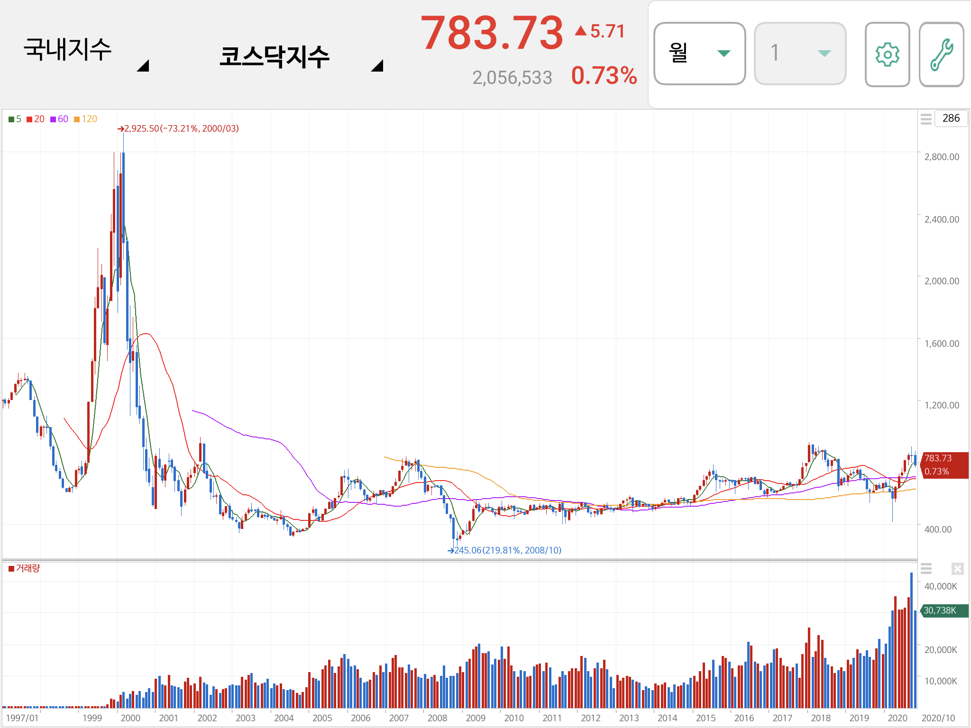Click the current price 783.73 display
Image resolution: width=971 pixels, height=728 pixels.
tap(492, 33)
